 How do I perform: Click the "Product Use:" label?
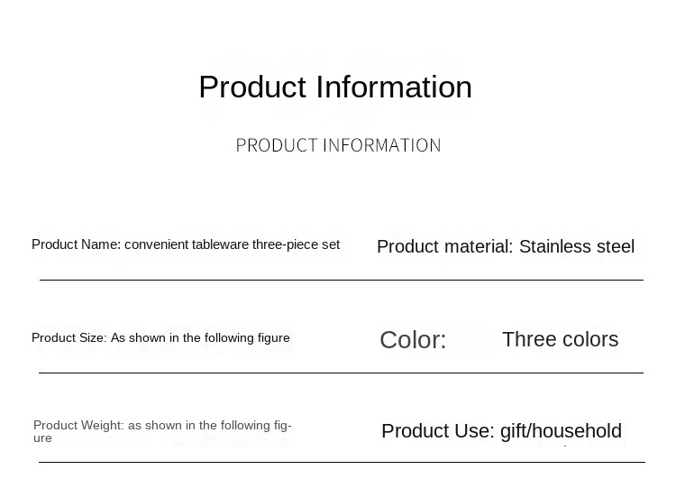click(437, 431)
